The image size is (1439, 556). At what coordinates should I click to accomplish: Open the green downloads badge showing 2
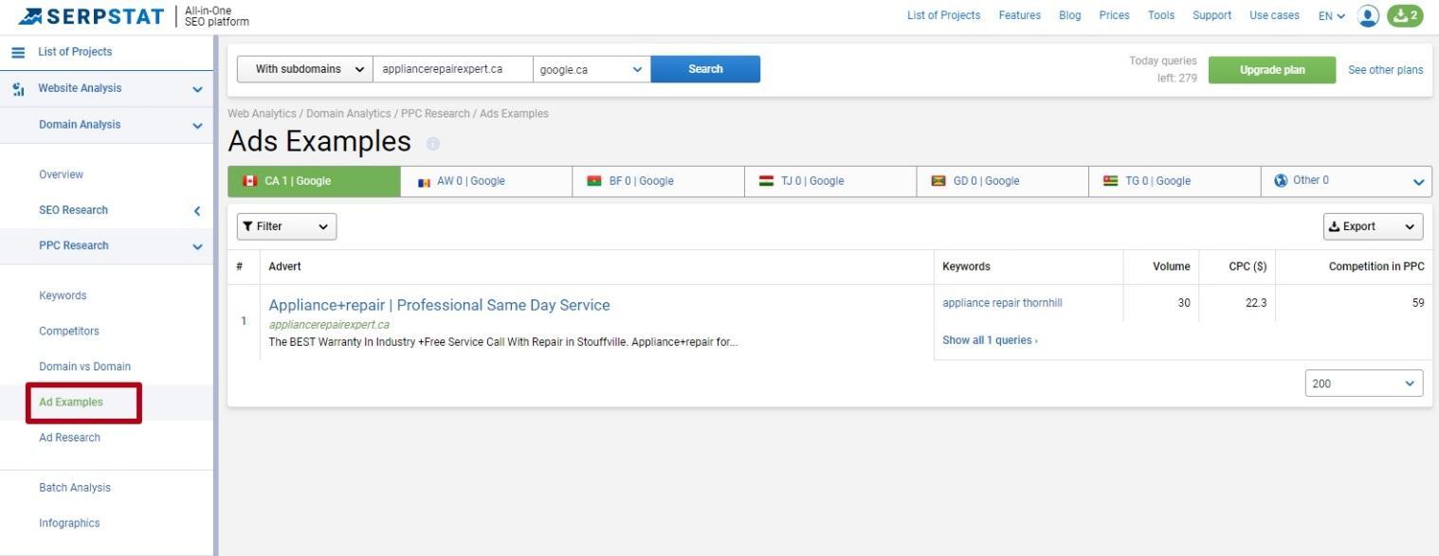click(1405, 16)
